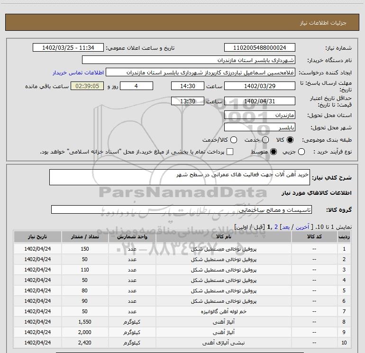365x353 pixels.
Task: Click quantity 150 in row 1
Action: coord(85,249)
